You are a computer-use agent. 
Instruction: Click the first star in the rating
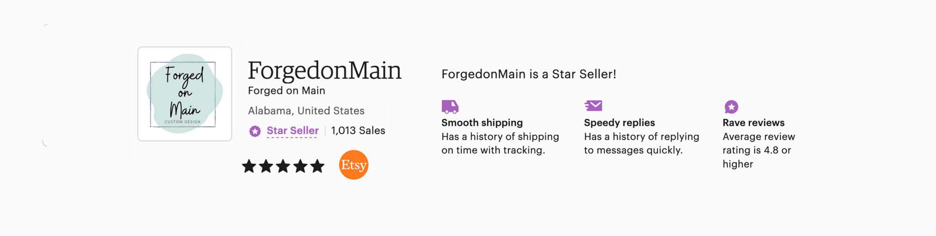pyautogui.click(x=249, y=166)
